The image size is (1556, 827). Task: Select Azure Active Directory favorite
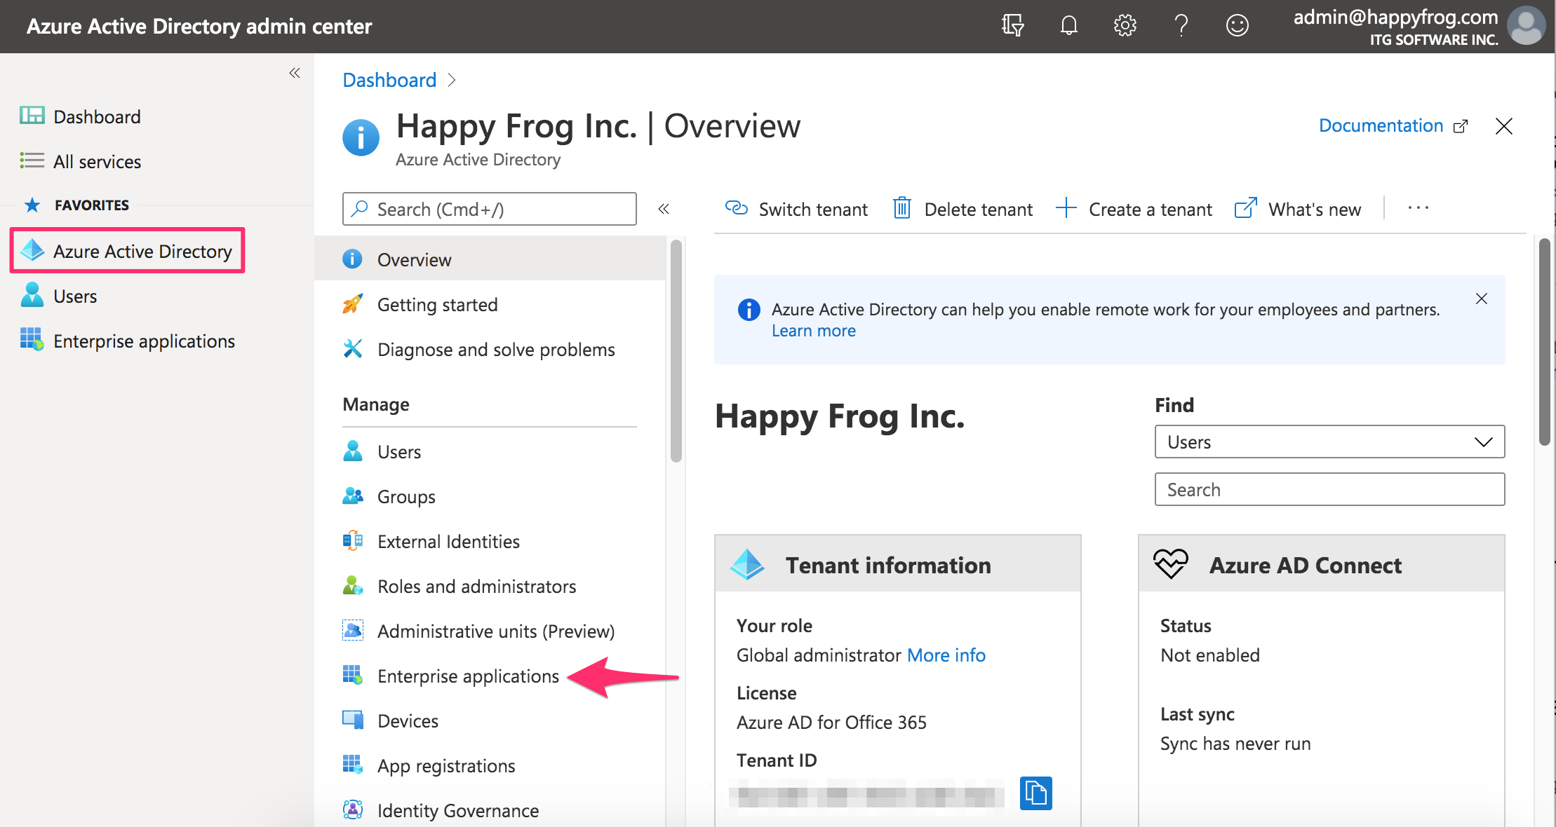click(x=127, y=251)
